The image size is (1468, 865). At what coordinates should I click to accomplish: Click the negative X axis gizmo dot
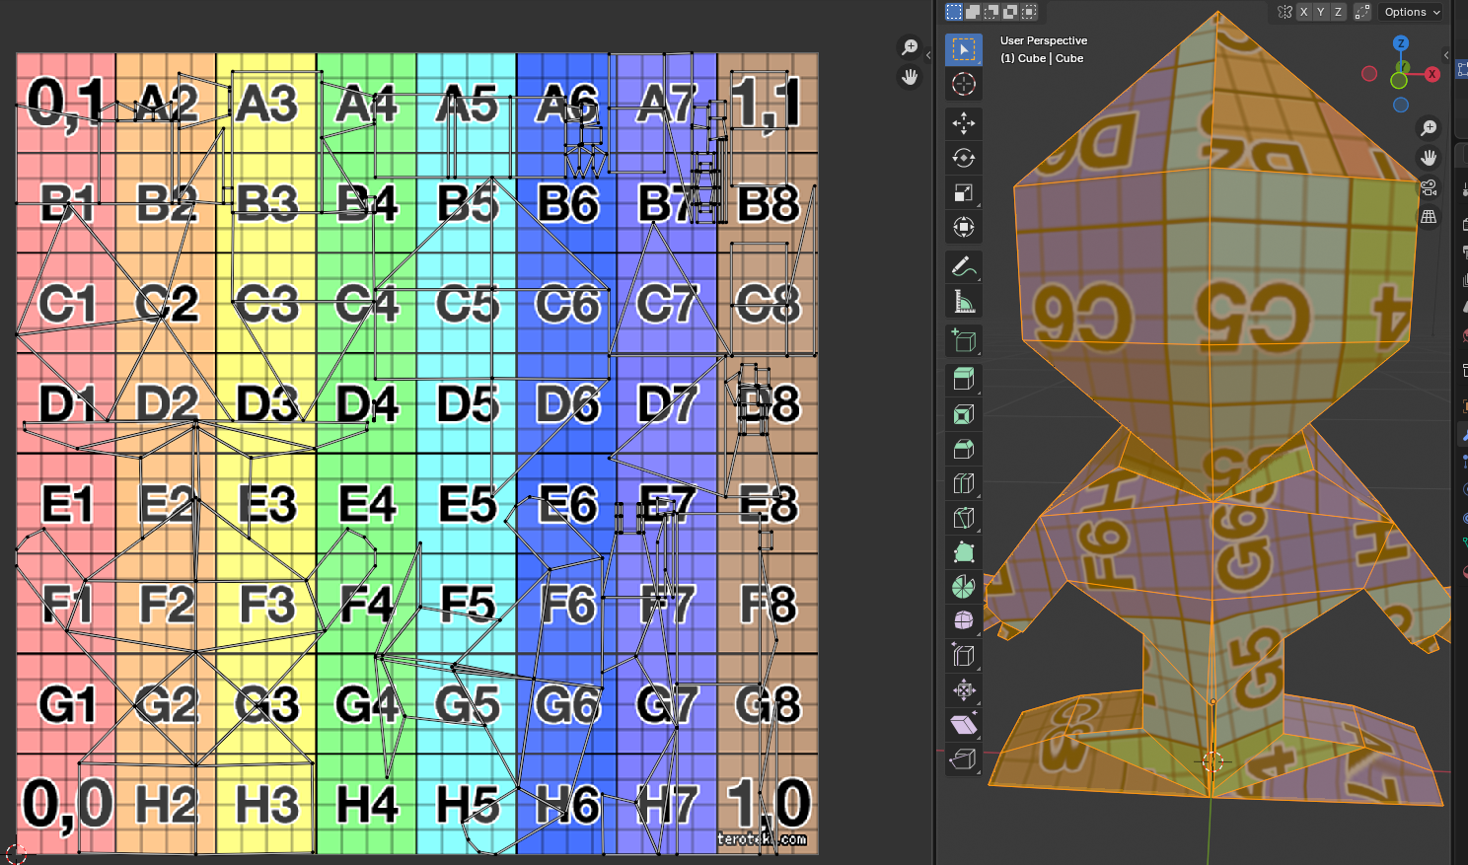coord(1369,74)
